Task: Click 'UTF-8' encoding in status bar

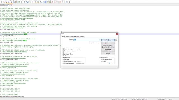Action: (170, 99)
